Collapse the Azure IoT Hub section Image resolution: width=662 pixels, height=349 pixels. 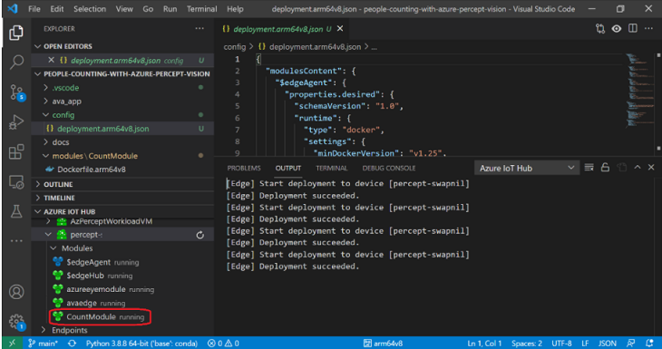coord(38,211)
